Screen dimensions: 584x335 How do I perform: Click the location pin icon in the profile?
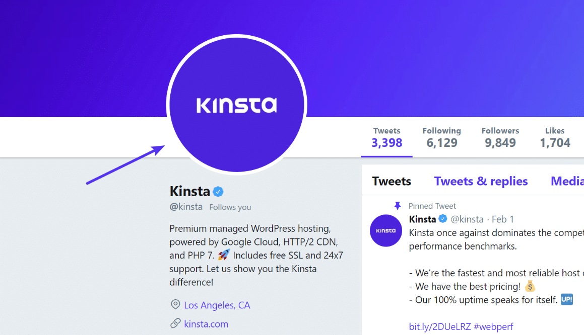click(x=175, y=305)
